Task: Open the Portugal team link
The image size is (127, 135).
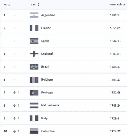Action: [x=47, y=92]
